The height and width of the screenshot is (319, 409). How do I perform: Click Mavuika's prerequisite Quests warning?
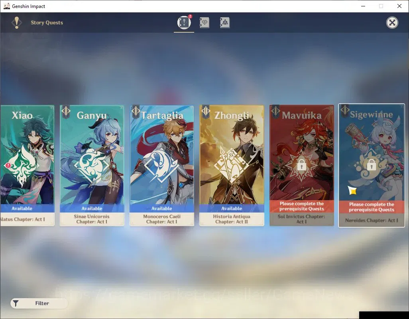301,206
